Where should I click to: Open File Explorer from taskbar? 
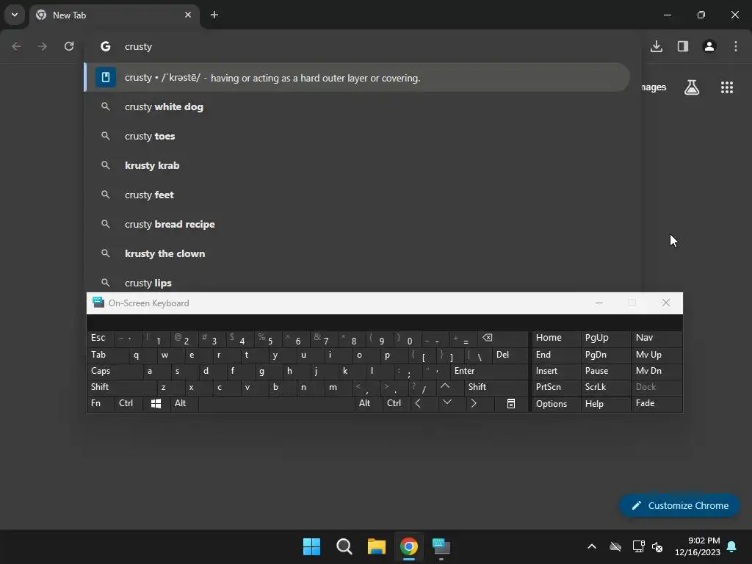377,546
